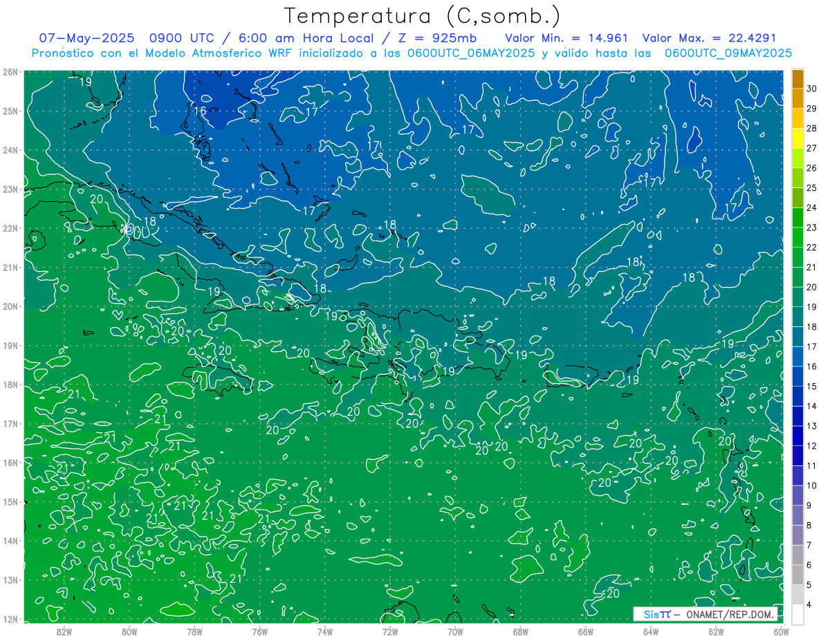Pick the yellow swatch between 27 and 28

click(798, 138)
